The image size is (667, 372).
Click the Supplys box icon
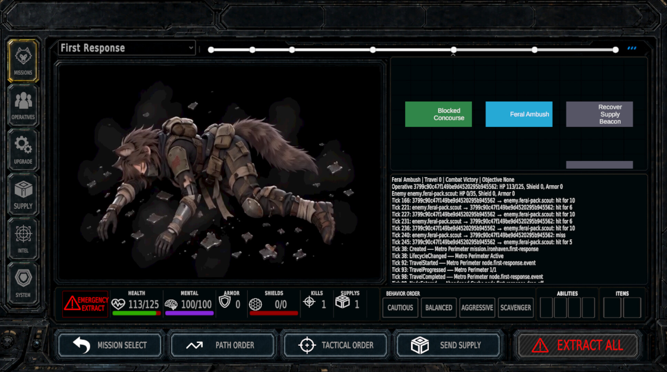coord(342,302)
